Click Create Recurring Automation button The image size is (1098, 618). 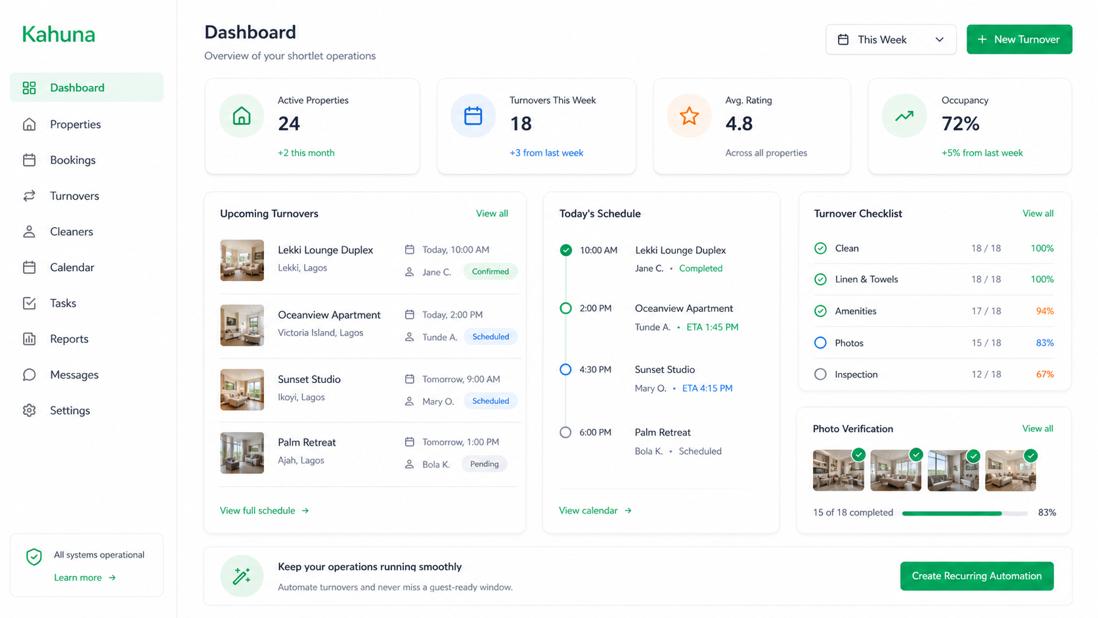(977, 576)
